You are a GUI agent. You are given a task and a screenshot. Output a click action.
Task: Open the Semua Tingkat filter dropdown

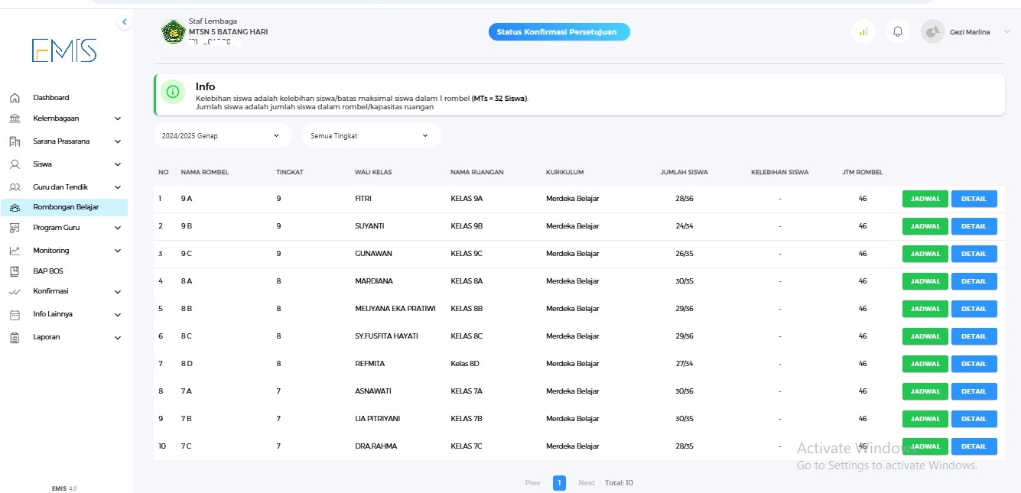tap(371, 135)
